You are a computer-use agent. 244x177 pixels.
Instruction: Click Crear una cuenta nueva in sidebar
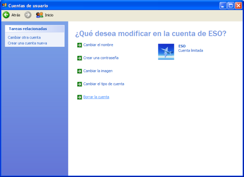27,43
